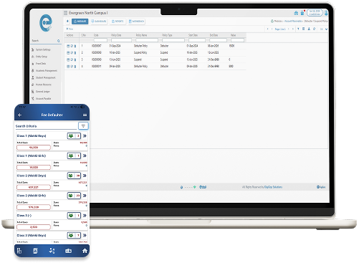The image size is (359, 263).
Task: Click the Account Receivable breadcrumb link
Action: 293,21
